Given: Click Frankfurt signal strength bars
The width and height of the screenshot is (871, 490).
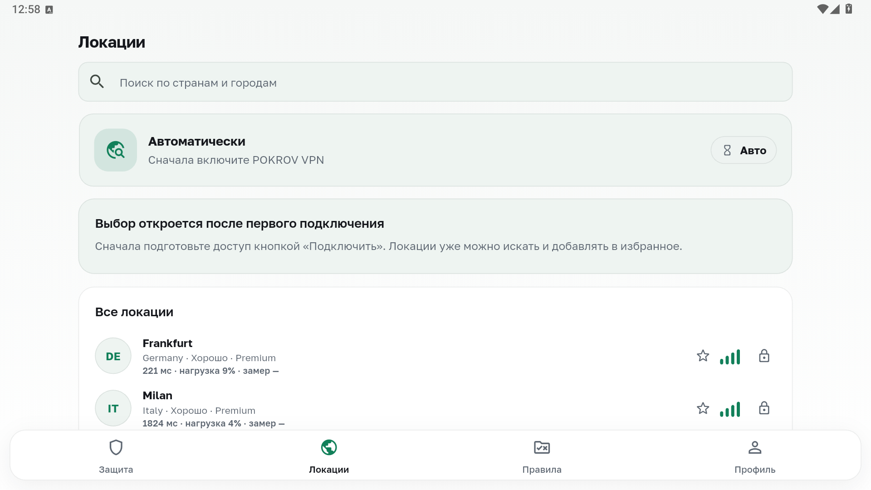Looking at the screenshot, I should click(x=730, y=357).
